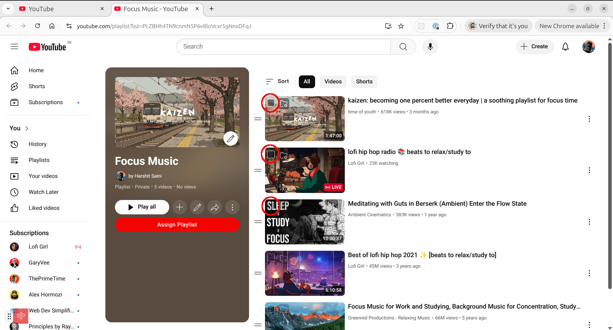Image resolution: width=613 pixels, height=330 pixels.
Task: Tick the checkbox on the kaizen video
Action: pos(271,103)
